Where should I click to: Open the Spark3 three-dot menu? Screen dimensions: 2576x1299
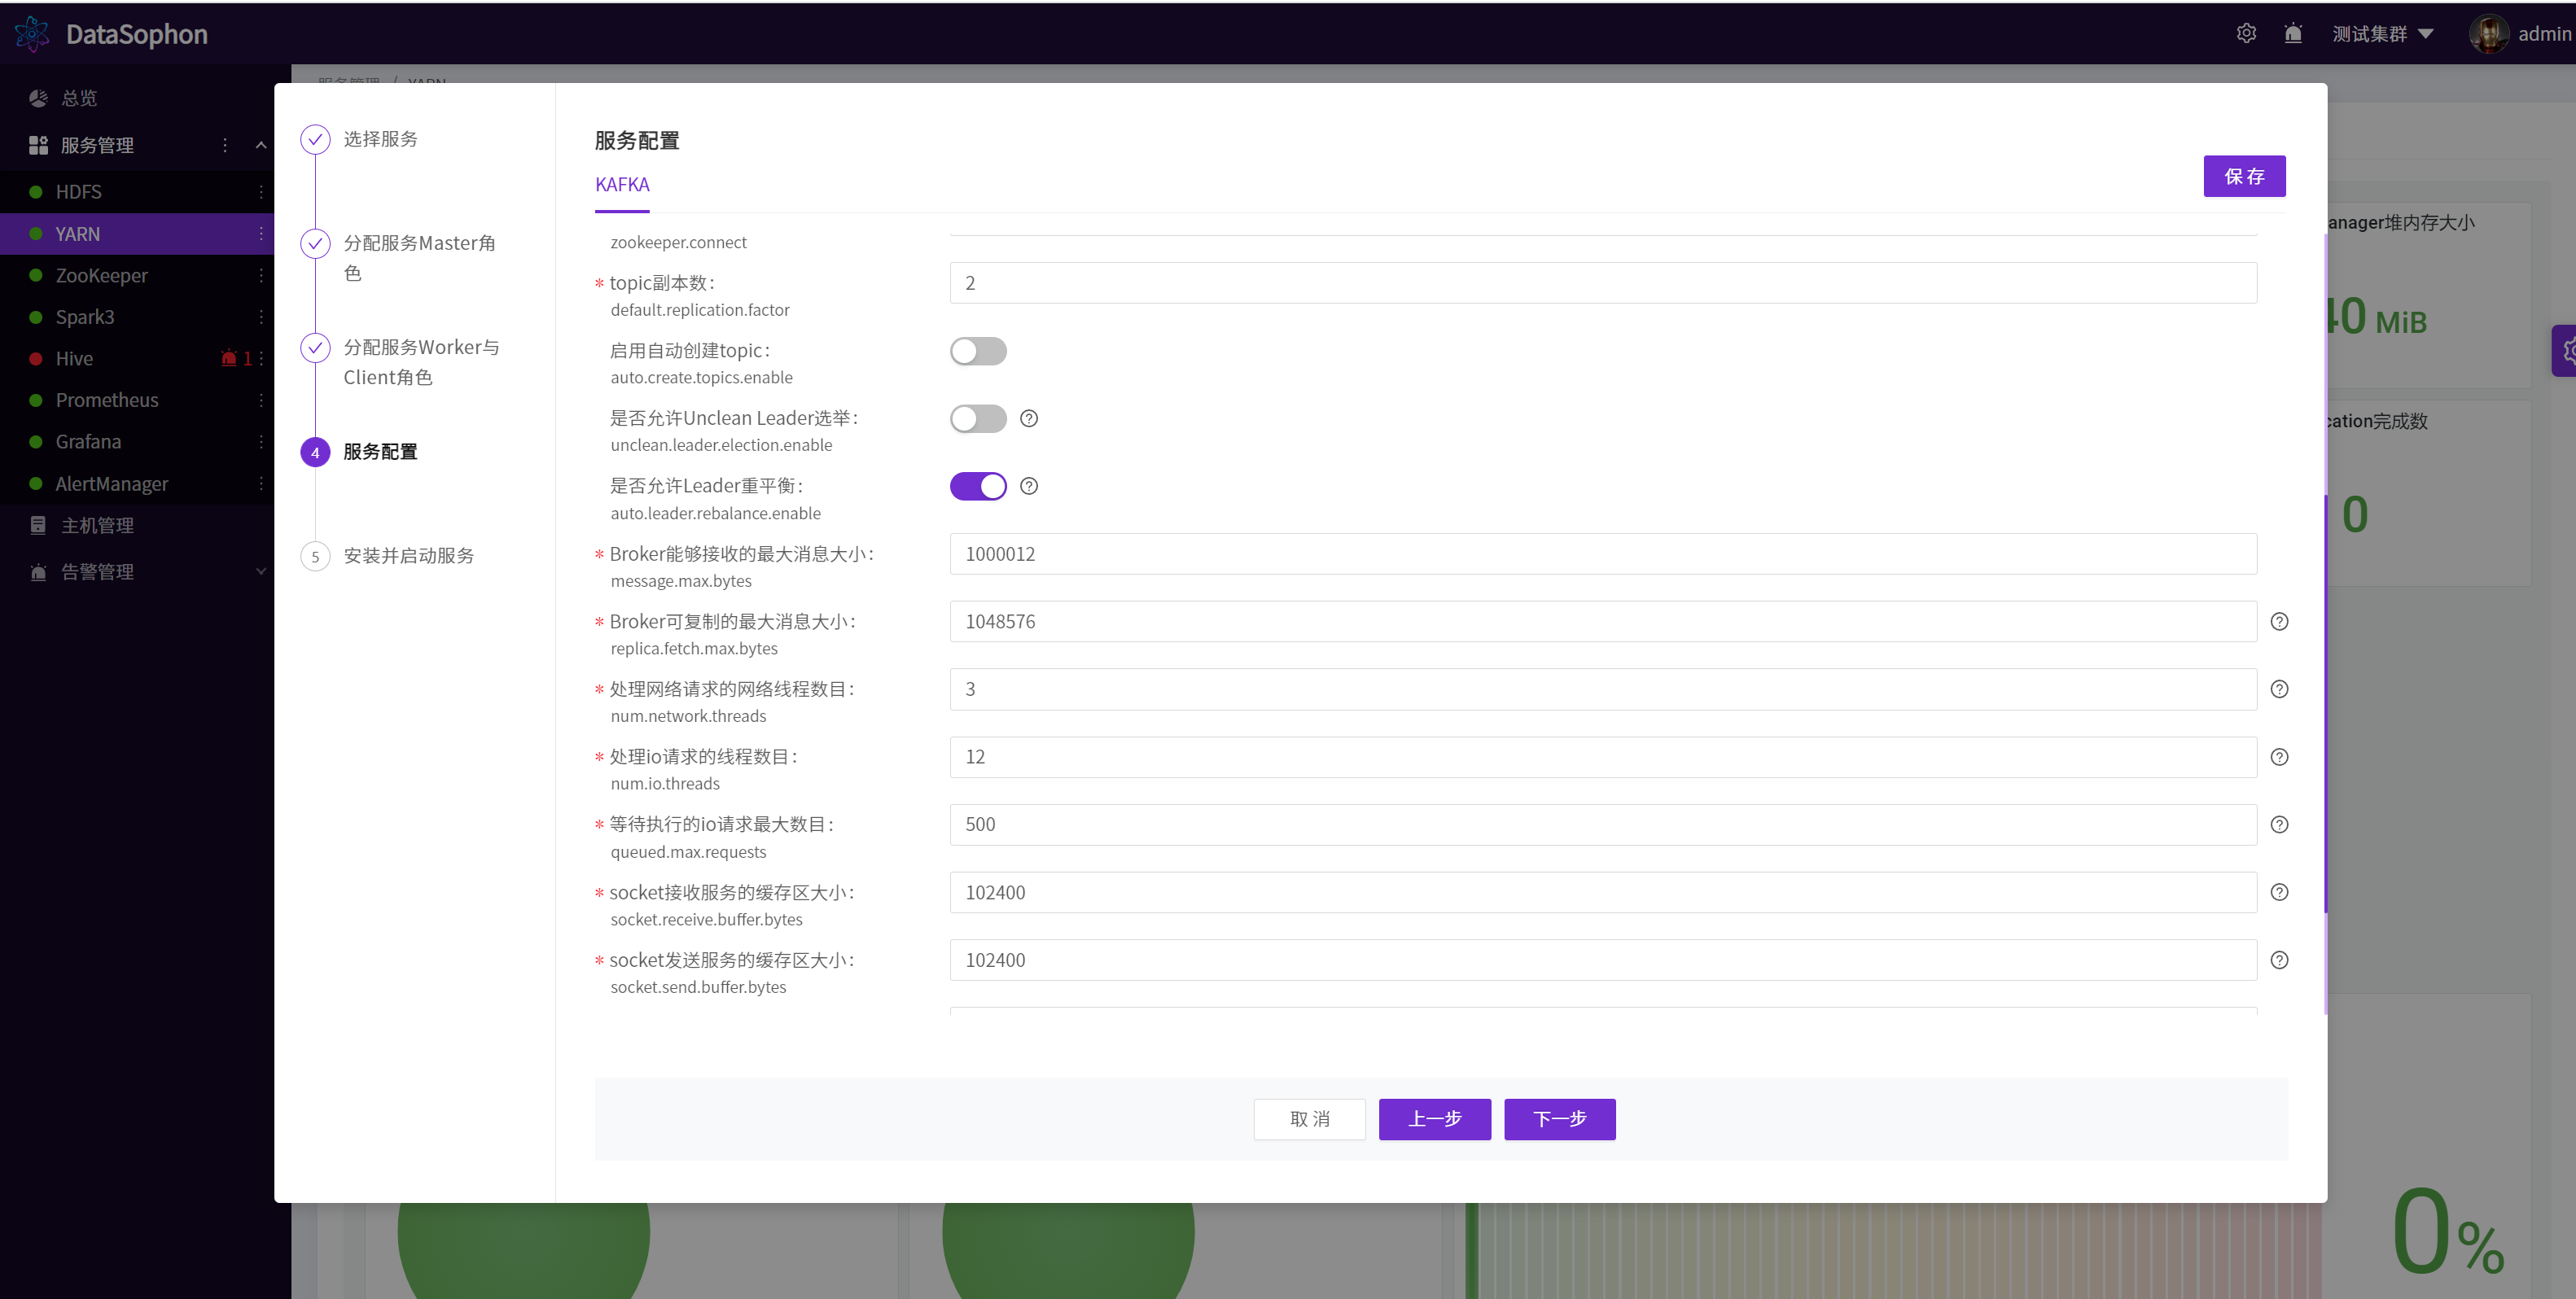pos(261,317)
